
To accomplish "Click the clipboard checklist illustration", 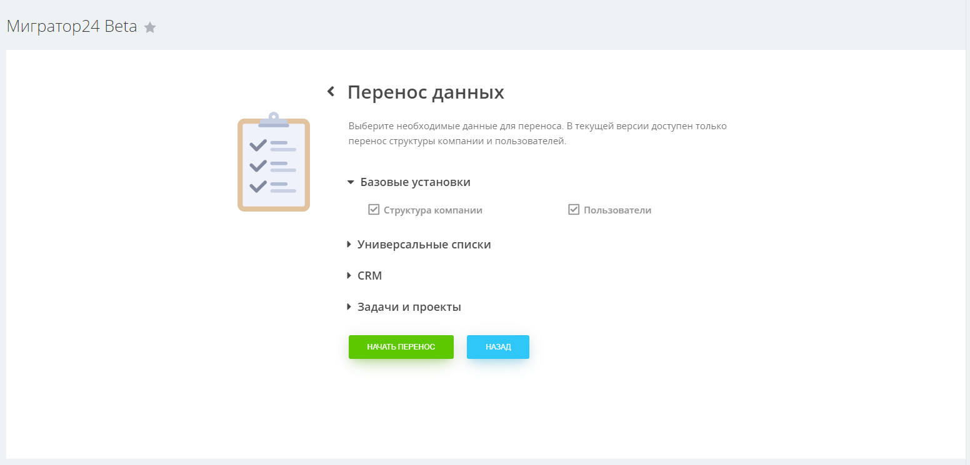I will click(x=274, y=162).
